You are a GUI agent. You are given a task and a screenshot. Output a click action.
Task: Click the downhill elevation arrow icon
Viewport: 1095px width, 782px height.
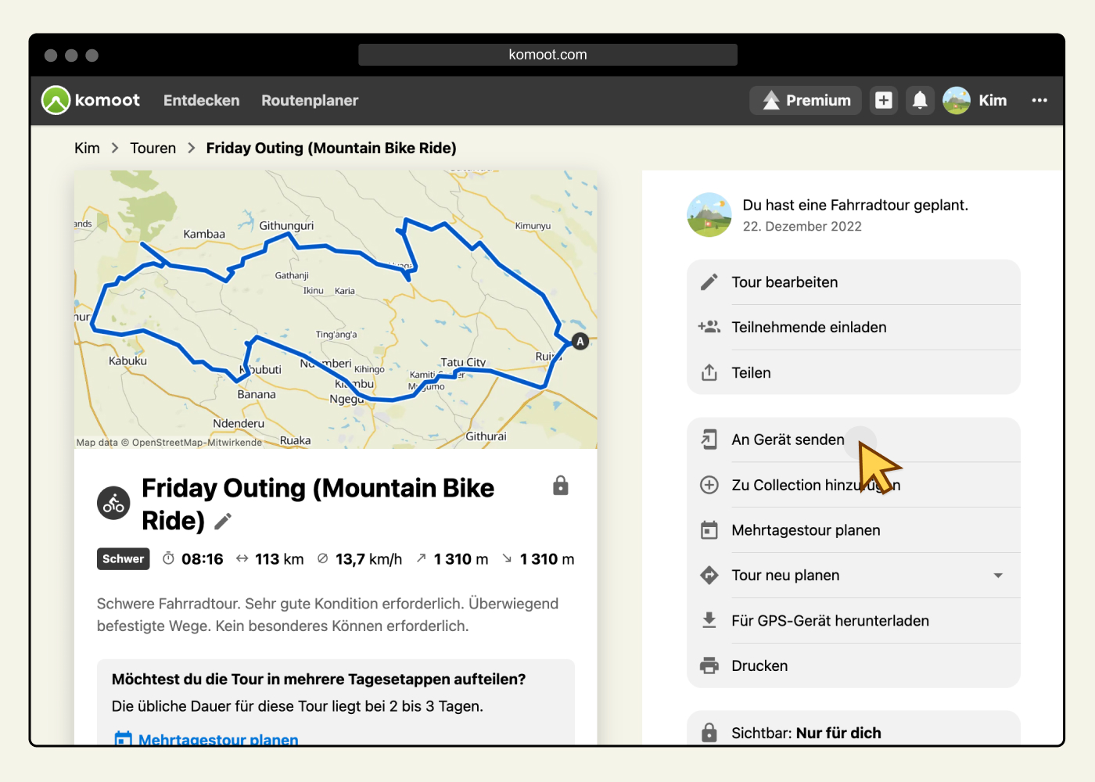click(507, 558)
